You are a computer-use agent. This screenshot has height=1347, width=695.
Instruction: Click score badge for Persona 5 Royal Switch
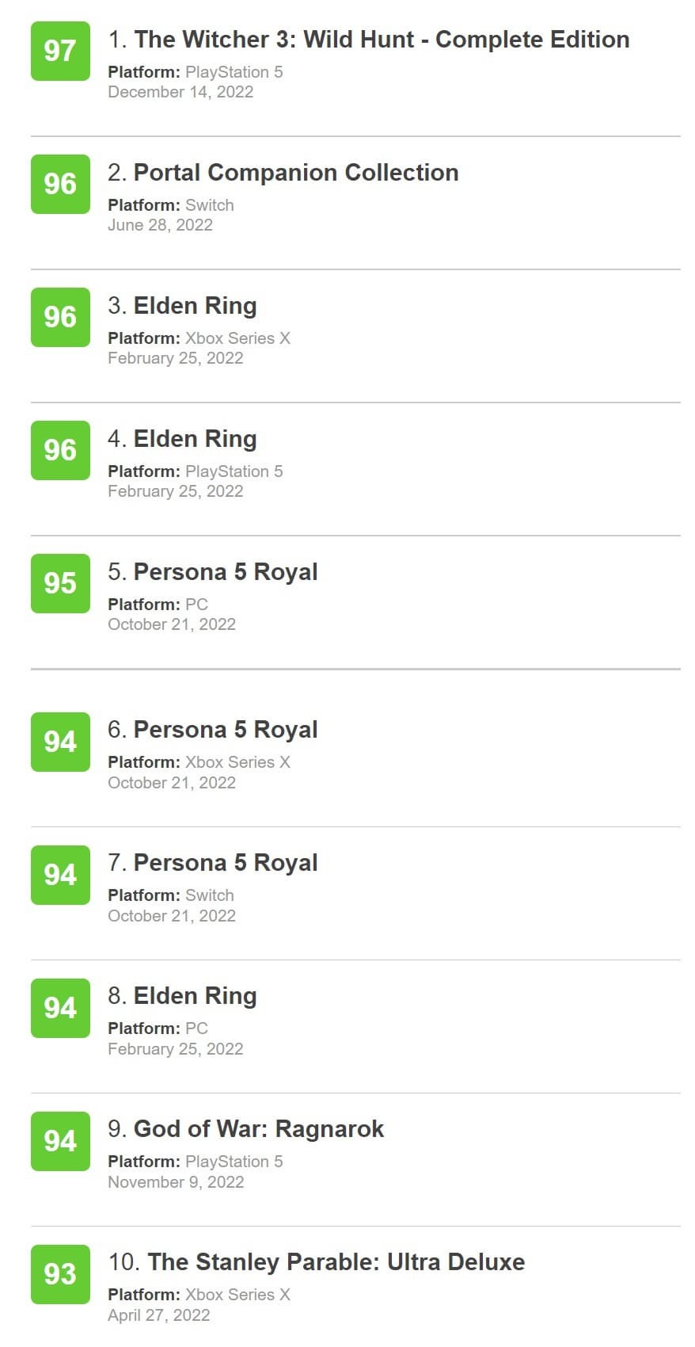[60, 875]
